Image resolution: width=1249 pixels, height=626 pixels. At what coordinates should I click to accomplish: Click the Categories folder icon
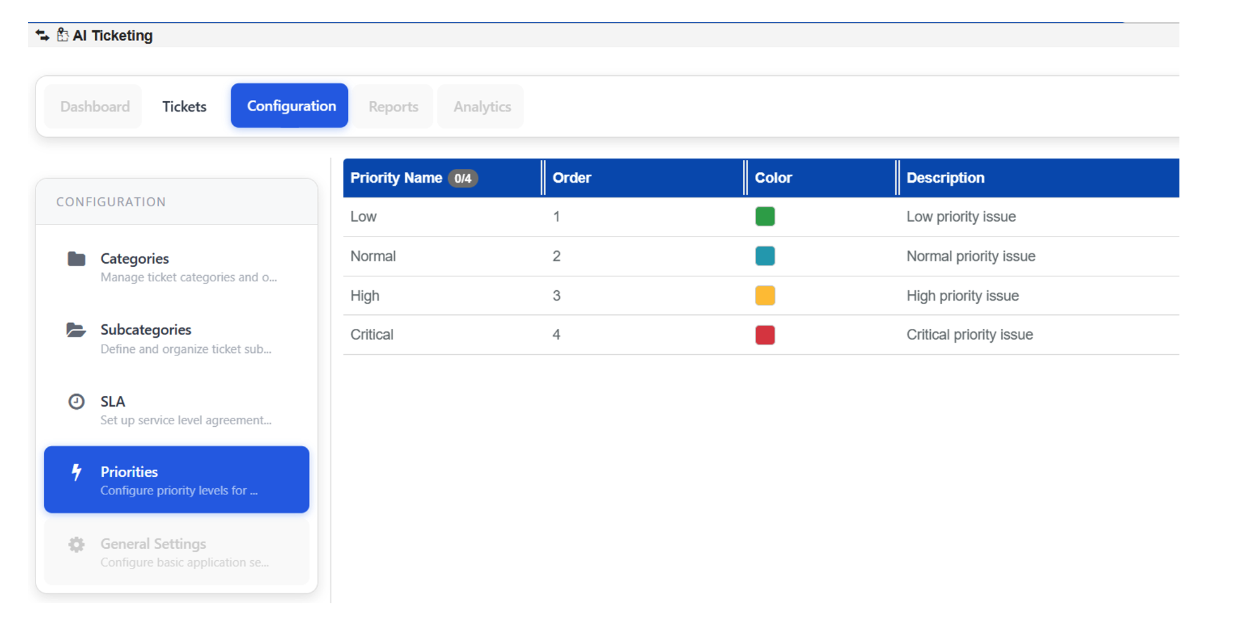click(x=77, y=259)
